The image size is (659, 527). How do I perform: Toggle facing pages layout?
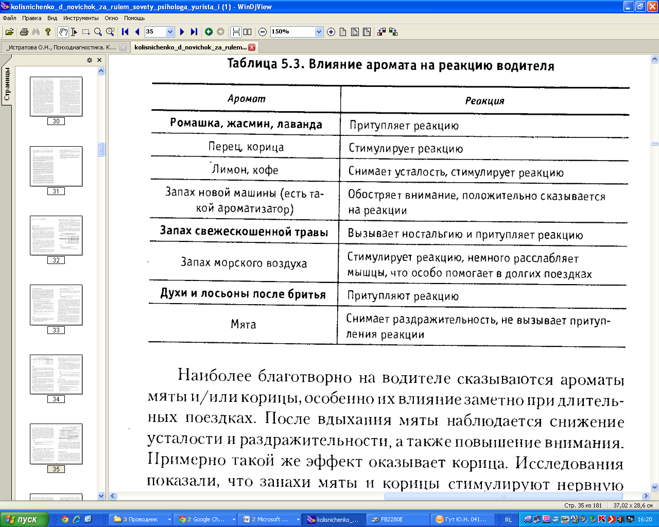(x=248, y=32)
